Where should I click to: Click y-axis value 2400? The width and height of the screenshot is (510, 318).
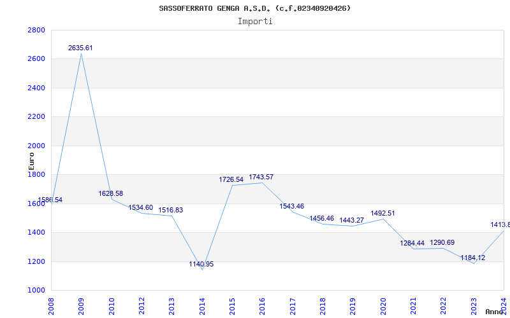pyautogui.click(x=36, y=88)
